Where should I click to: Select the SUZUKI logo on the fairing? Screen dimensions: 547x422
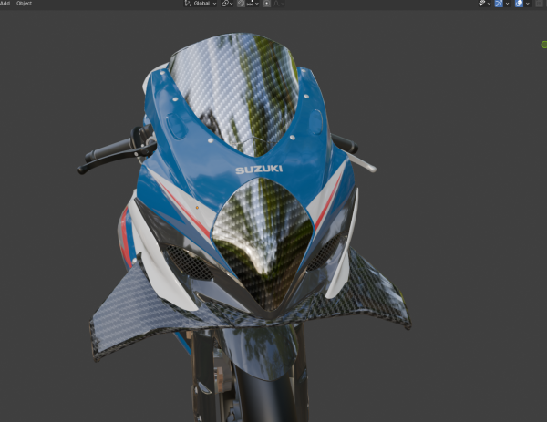(x=259, y=170)
